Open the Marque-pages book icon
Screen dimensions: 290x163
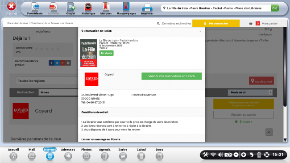tap(126, 7)
